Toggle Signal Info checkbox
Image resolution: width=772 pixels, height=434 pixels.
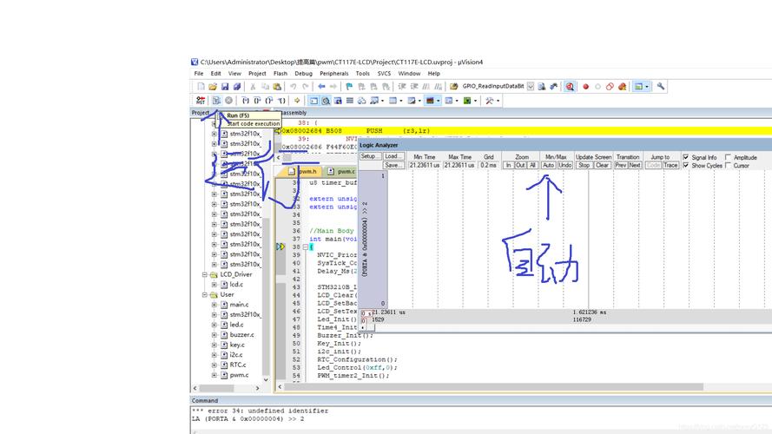(686, 157)
